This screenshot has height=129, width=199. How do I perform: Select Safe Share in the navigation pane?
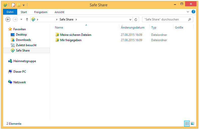23,50
